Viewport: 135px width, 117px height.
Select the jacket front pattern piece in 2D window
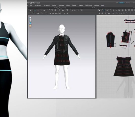tap(126, 37)
